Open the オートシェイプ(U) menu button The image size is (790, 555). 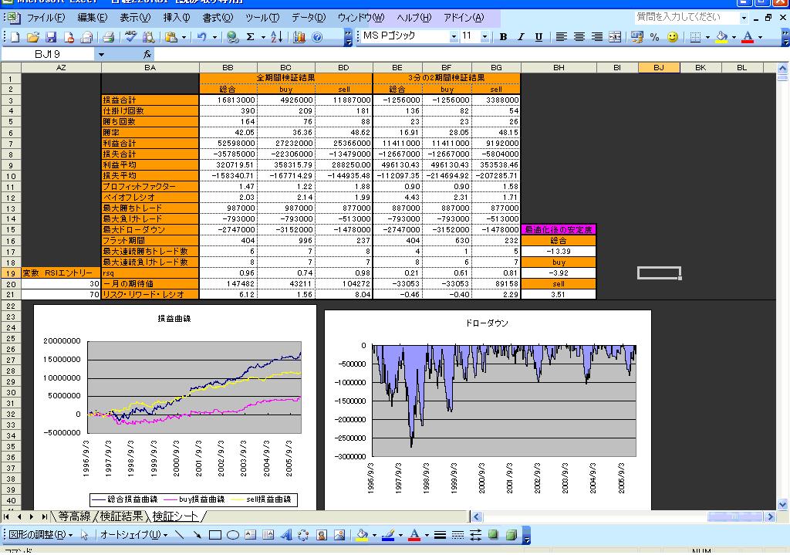132,534
